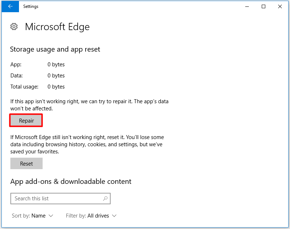Select the 'Microsoft Edge' page title

57,27
